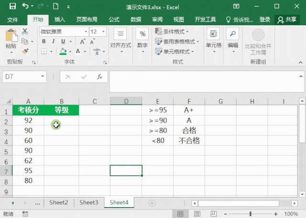
Task: Apply green fill color bucket
Action: click(63, 52)
